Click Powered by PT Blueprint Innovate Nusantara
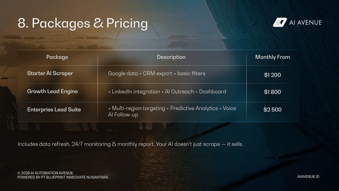This screenshot has height=191, width=339. 62,177
